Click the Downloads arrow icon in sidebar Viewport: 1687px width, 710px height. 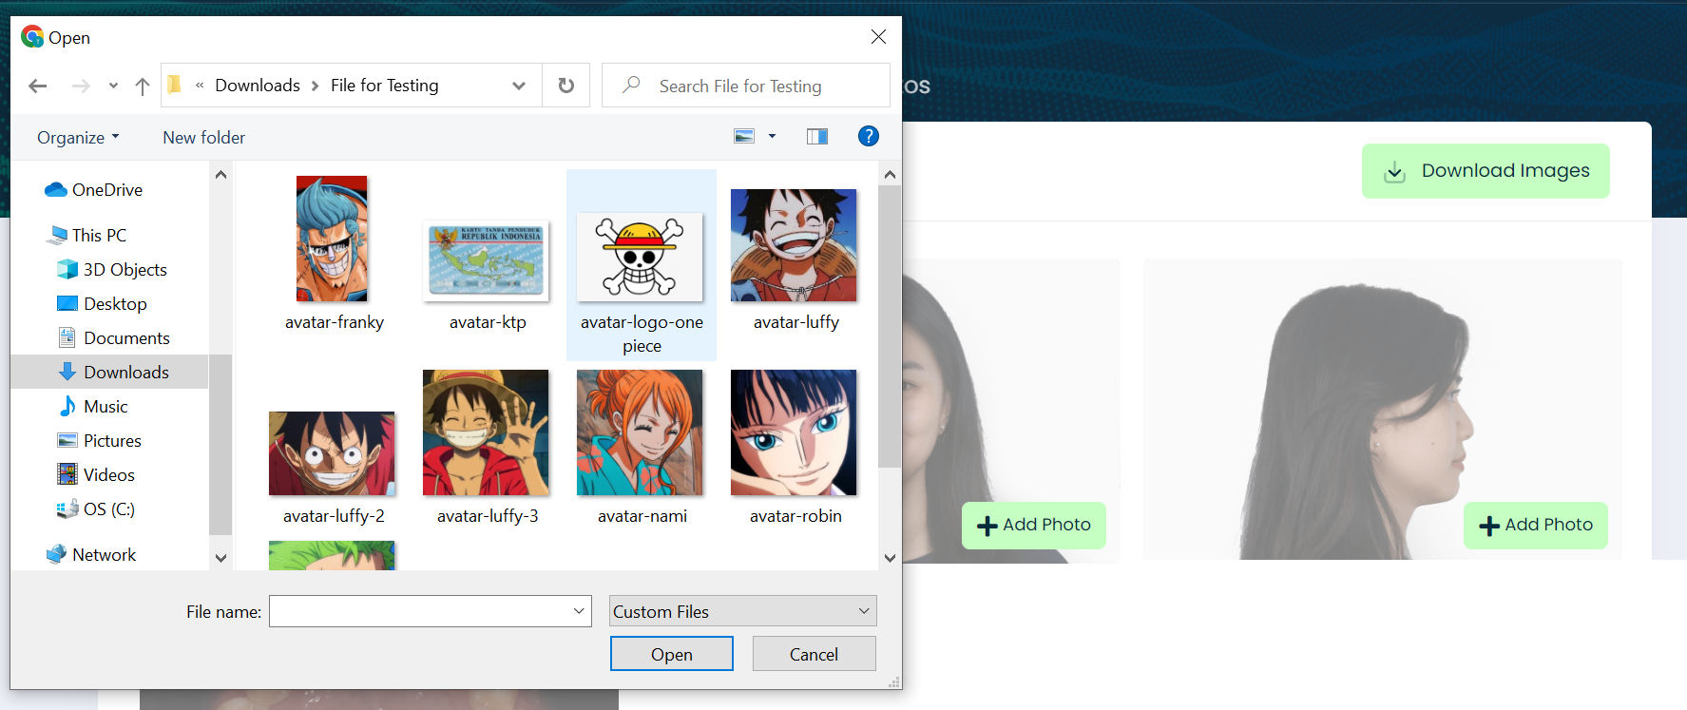(67, 372)
